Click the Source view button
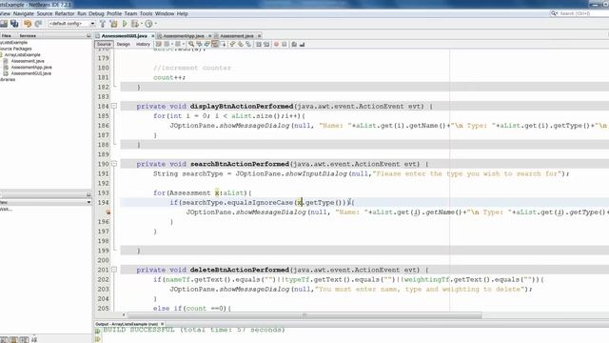609x343 pixels. tap(104, 45)
